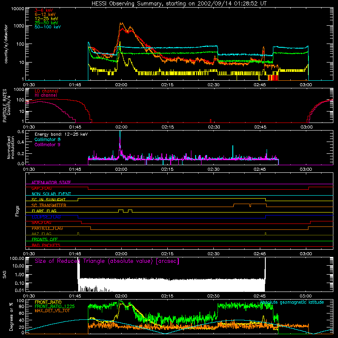The image size is (338, 338).
Task: Click the yellow 12-25 keV legend entry in the counts panel
Action: pyautogui.click(x=46, y=19)
